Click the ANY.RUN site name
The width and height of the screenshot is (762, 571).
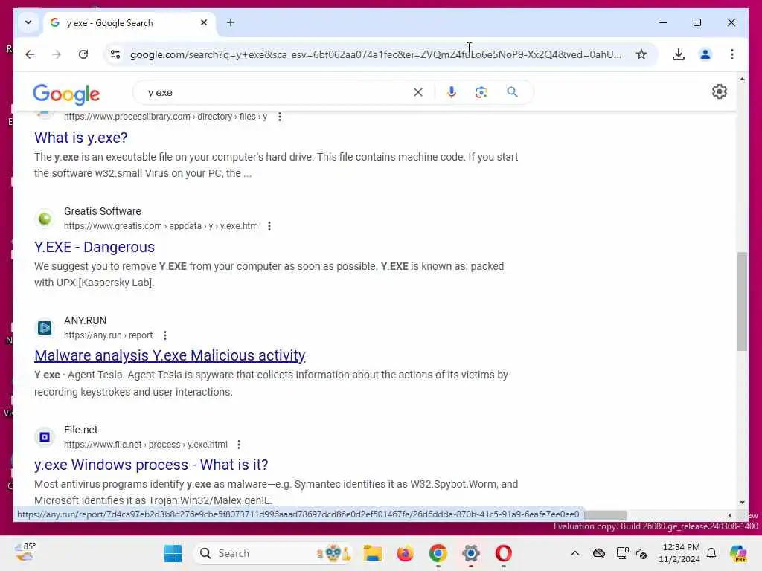click(x=85, y=320)
